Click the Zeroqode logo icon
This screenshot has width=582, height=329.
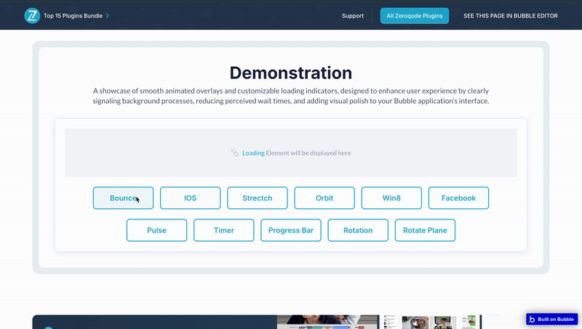(x=32, y=15)
